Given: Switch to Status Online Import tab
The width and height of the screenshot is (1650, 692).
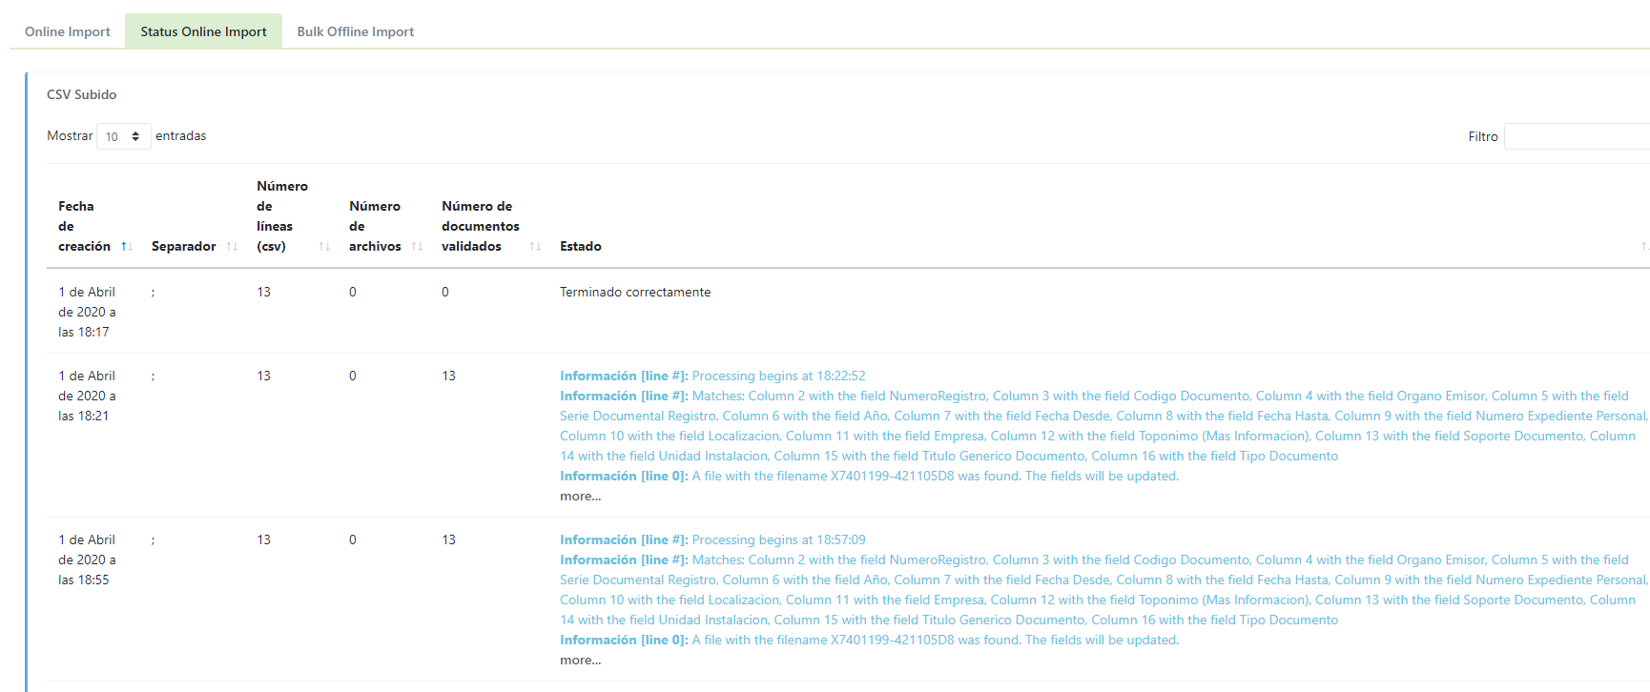Looking at the screenshot, I should (203, 31).
